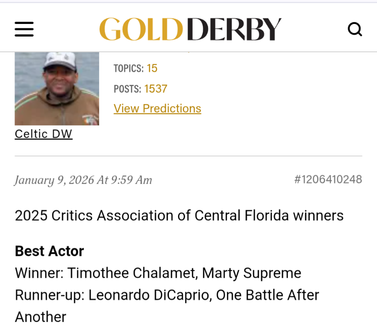This screenshot has height=336, width=377.
Task: Click the Runner-up label
Action: click(x=48, y=295)
